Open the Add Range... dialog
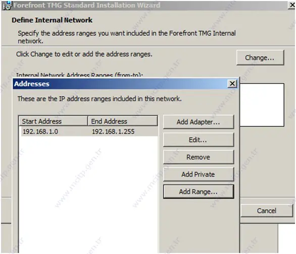 click(199, 192)
